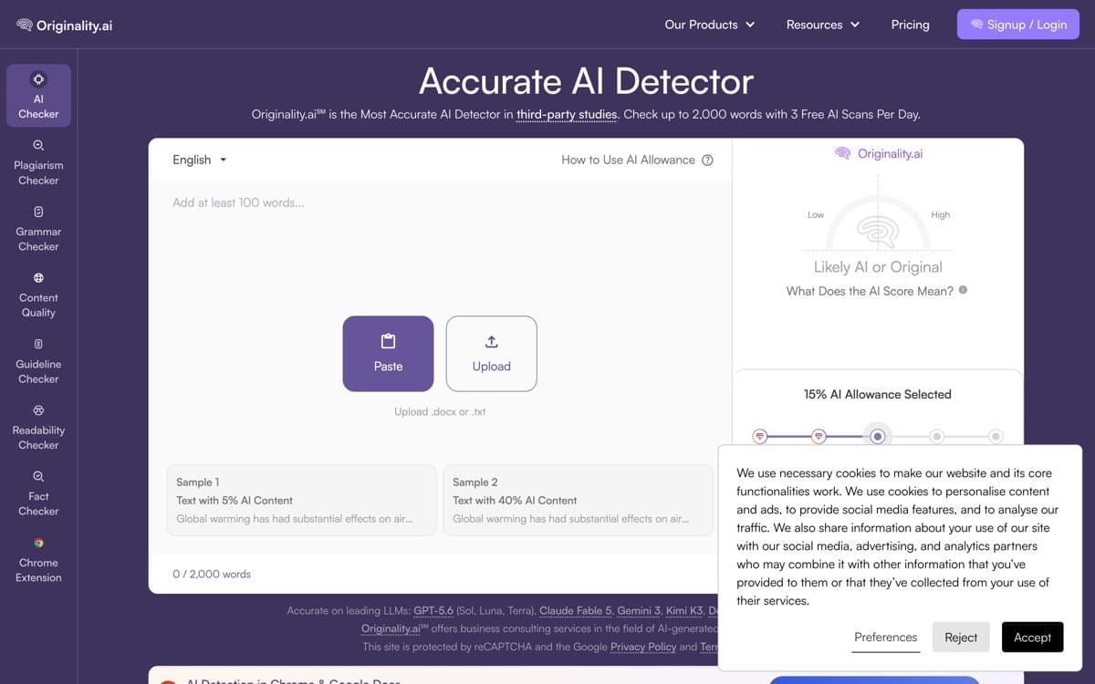The image size is (1095, 684).
Task: Expand the Resources menu
Action: coord(823,25)
